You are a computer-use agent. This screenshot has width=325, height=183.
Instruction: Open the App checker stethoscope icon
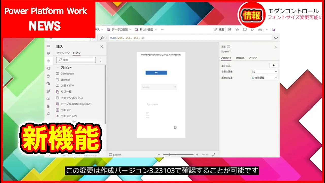click(x=237, y=29)
